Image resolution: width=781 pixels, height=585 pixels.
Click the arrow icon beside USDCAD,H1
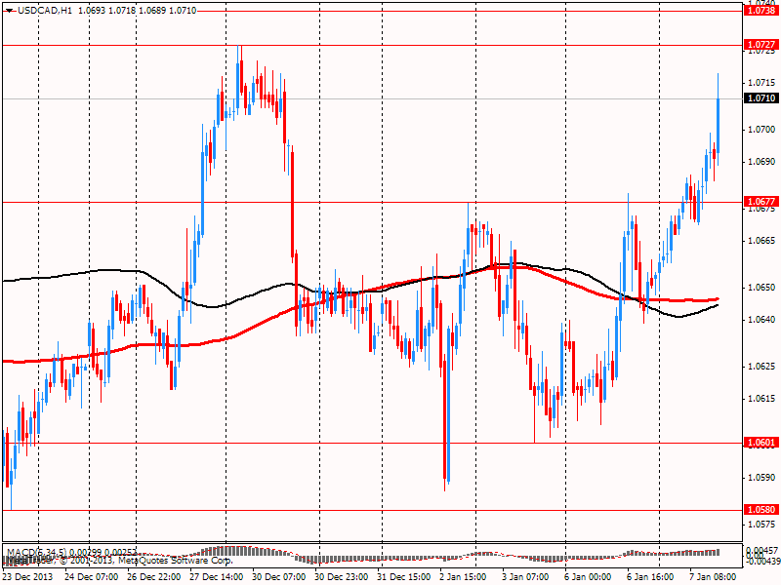tap(9, 9)
